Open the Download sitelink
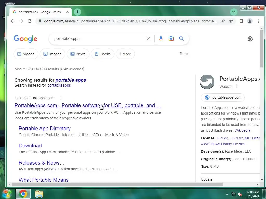Screen dimensions: 266x199 pyautogui.click(x=30, y=146)
